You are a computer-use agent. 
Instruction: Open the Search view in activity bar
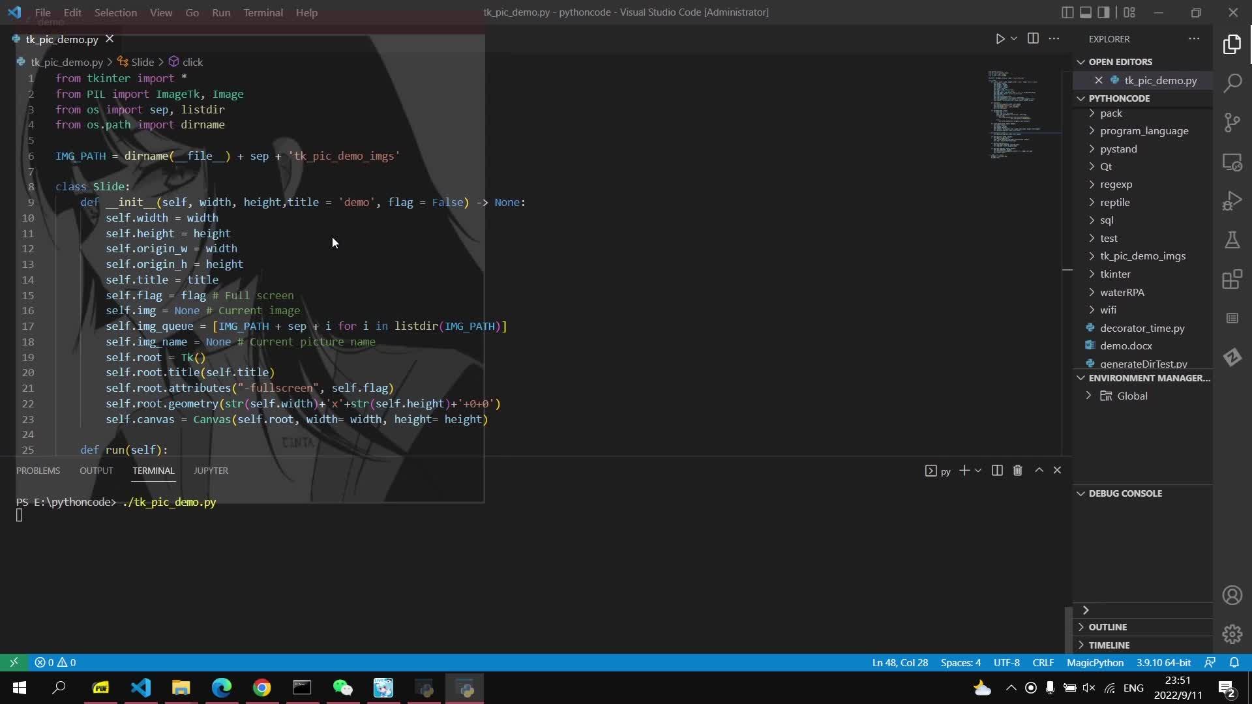coord(1232,83)
